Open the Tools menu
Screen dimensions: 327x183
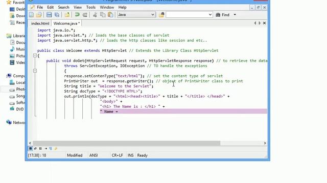(x=91, y=7)
